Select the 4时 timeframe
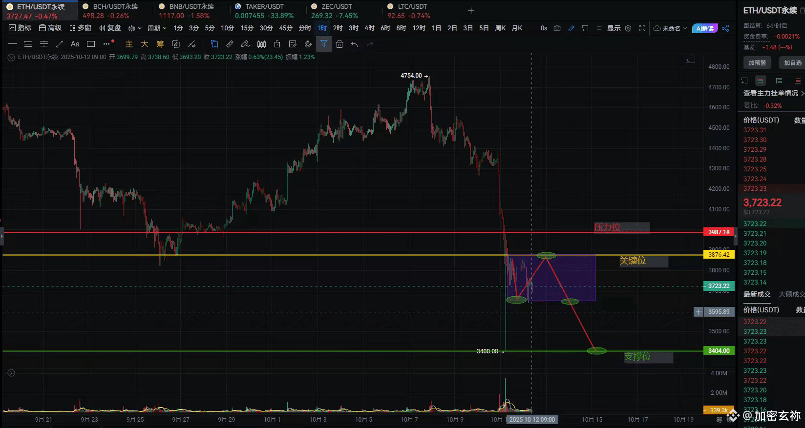Viewport: 805px width, 428px height. (369, 28)
